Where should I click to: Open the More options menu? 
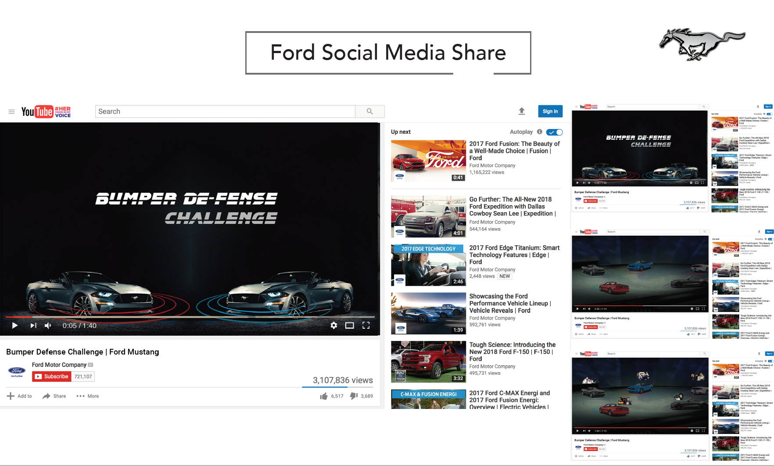pyautogui.click(x=88, y=396)
